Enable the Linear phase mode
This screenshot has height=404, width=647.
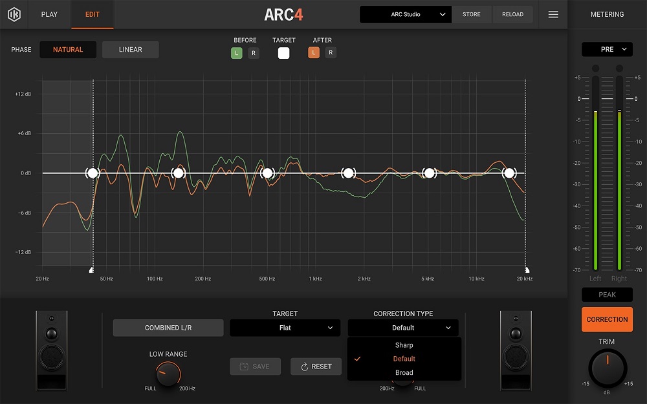[130, 50]
